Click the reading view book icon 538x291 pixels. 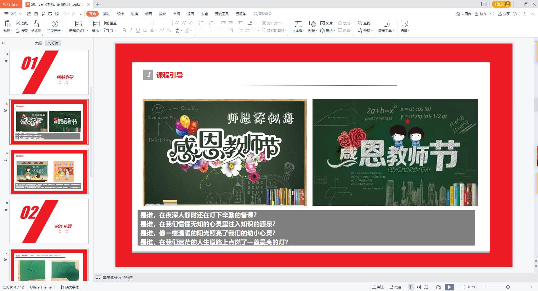pos(426,287)
